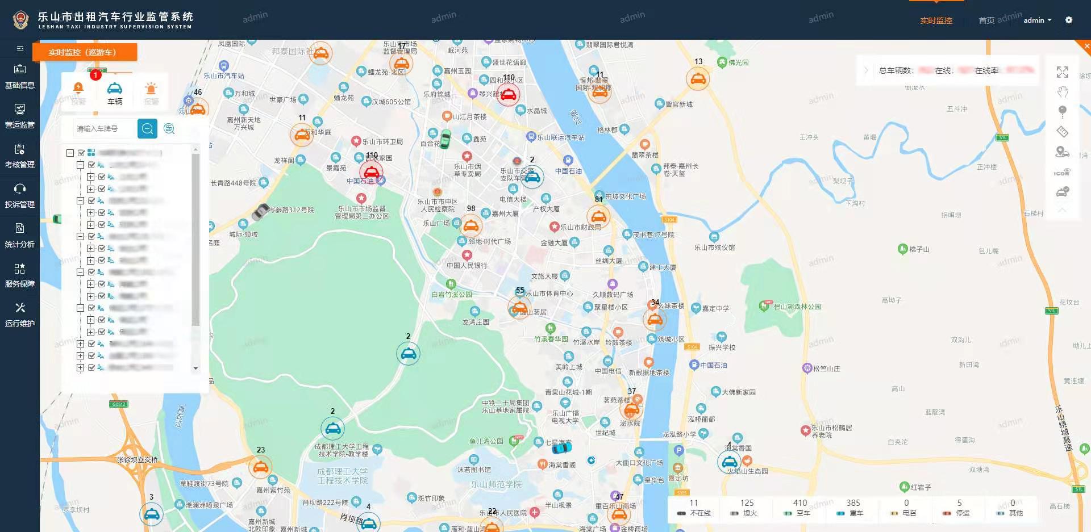Select the ruler distance measurement tool
This screenshot has height=532, width=1091.
[1062, 132]
